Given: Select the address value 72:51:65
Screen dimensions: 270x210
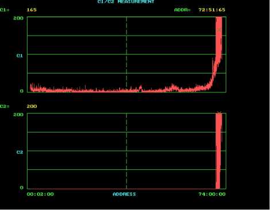Looking at the screenshot, I should [x=212, y=10].
